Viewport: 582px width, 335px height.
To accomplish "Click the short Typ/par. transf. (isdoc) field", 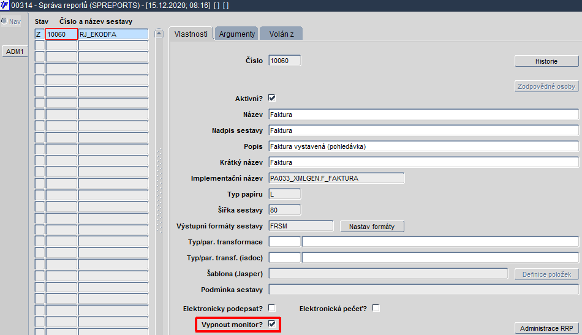I will click(285, 258).
